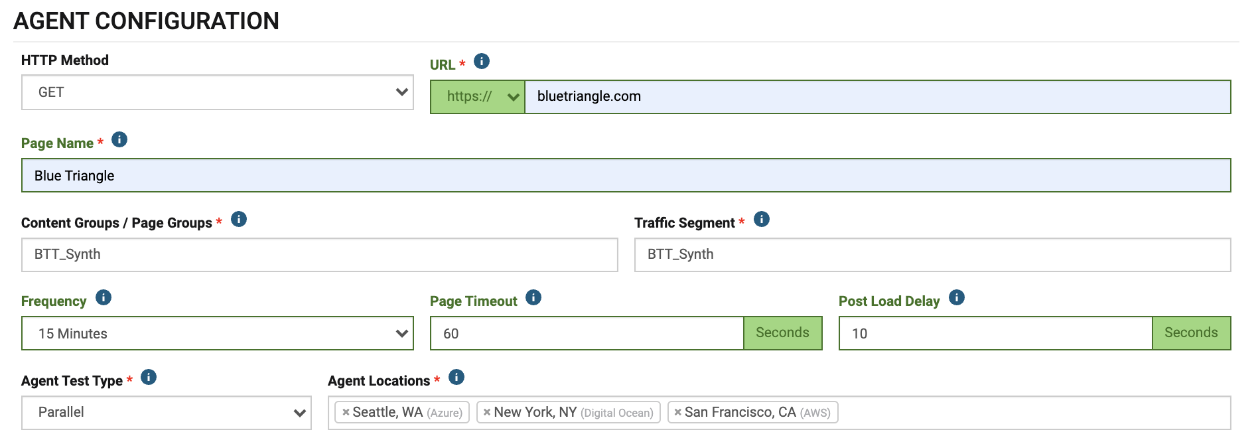Open the HTTP Method dropdown showing GET

coord(218,92)
